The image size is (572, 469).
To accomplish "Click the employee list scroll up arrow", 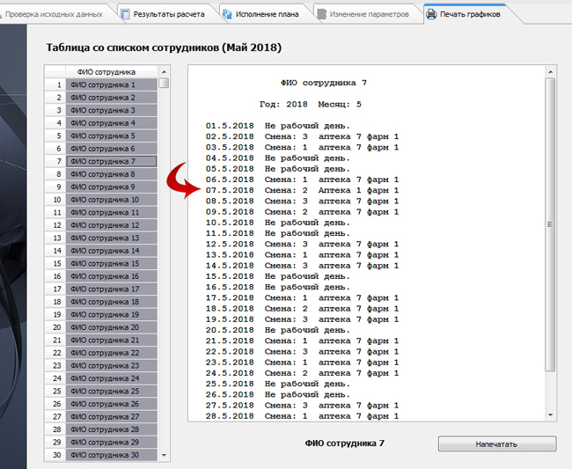I will tap(165, 72).
